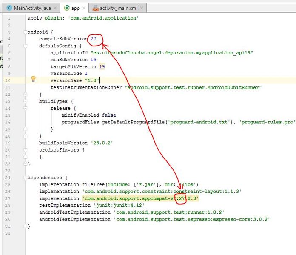Collapse the productFlavors block on line 20
Viewport: 296px width, 255px height.
pyautogui.click(x=26, y=150)
